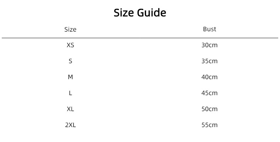Click the horizontal divider line under headers
The height and width of the screenshot is (142, 280).
(x=140, y=38)
